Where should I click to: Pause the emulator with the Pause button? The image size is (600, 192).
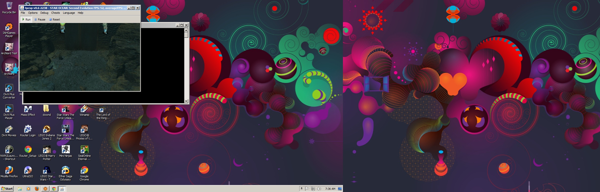pyautogui.click(x=40, y=19)
